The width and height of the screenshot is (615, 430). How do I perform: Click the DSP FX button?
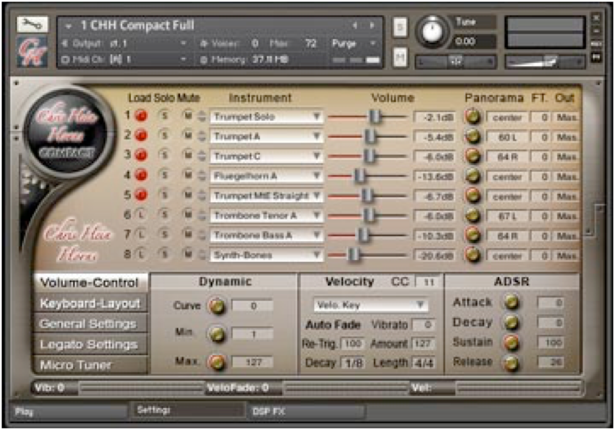pos(307,412)
